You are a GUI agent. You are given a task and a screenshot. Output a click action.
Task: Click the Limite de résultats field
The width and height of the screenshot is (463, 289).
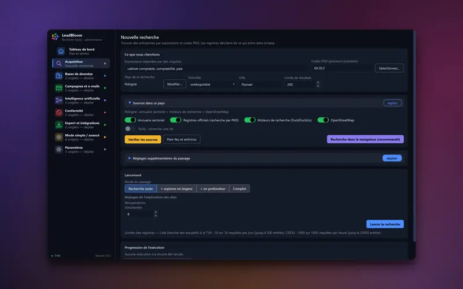click(x=300, y=84)
